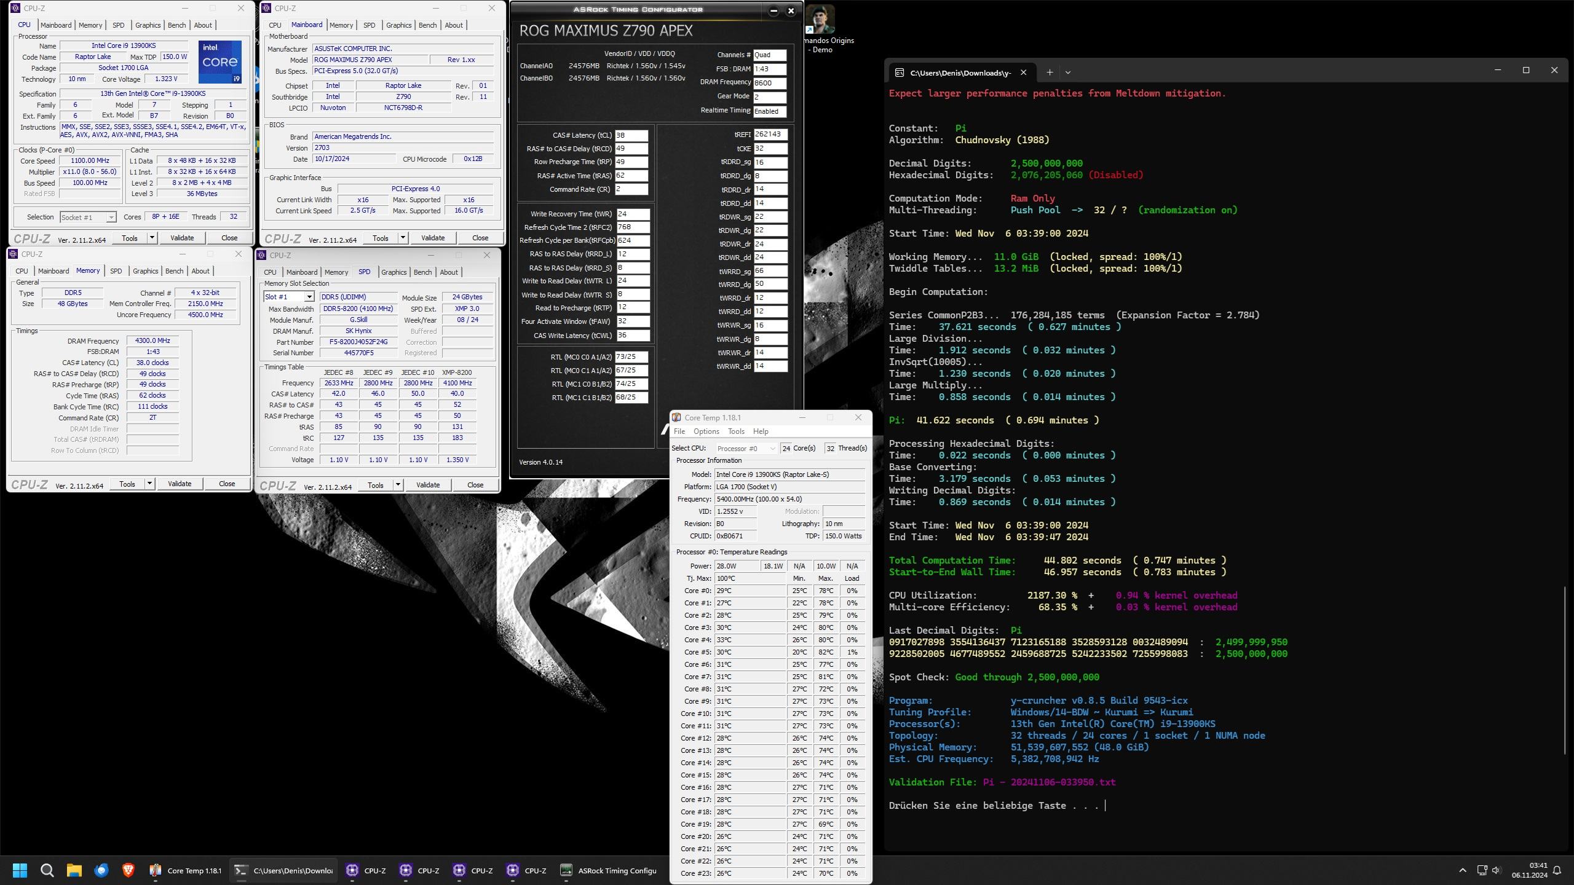This screenshot has width=1574, height=885.
Task: Open notification bell in system tray
Action: (x=1557, y=870)
